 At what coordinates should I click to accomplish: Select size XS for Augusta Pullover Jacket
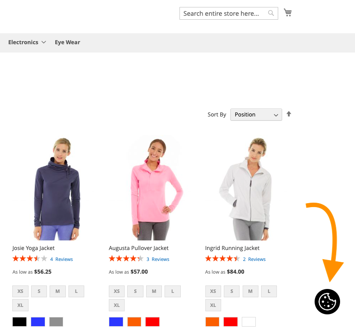(x=117, y=291)
